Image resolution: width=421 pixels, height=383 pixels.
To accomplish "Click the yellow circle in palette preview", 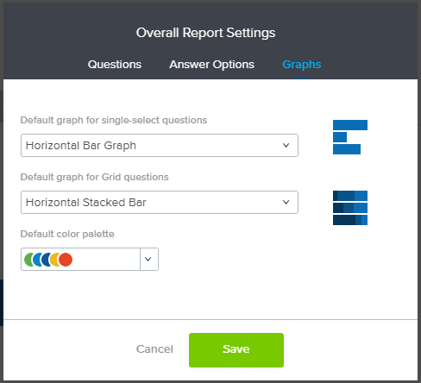I will click(x=54, y=260).
